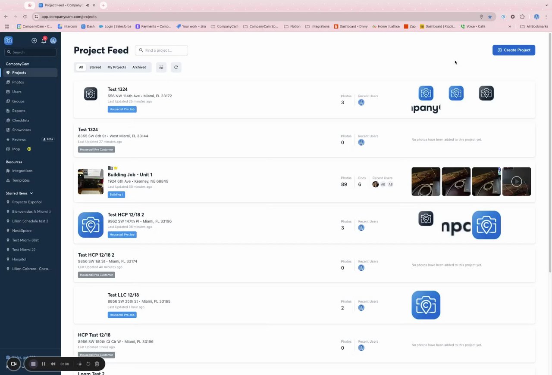Screen dimensions: 552x375
Task: Expand the bookmarks overflow chevron
Action: (510, 26)
